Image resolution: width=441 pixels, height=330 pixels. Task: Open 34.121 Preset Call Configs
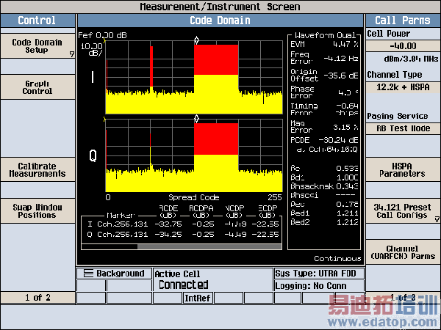pos(403,211)
